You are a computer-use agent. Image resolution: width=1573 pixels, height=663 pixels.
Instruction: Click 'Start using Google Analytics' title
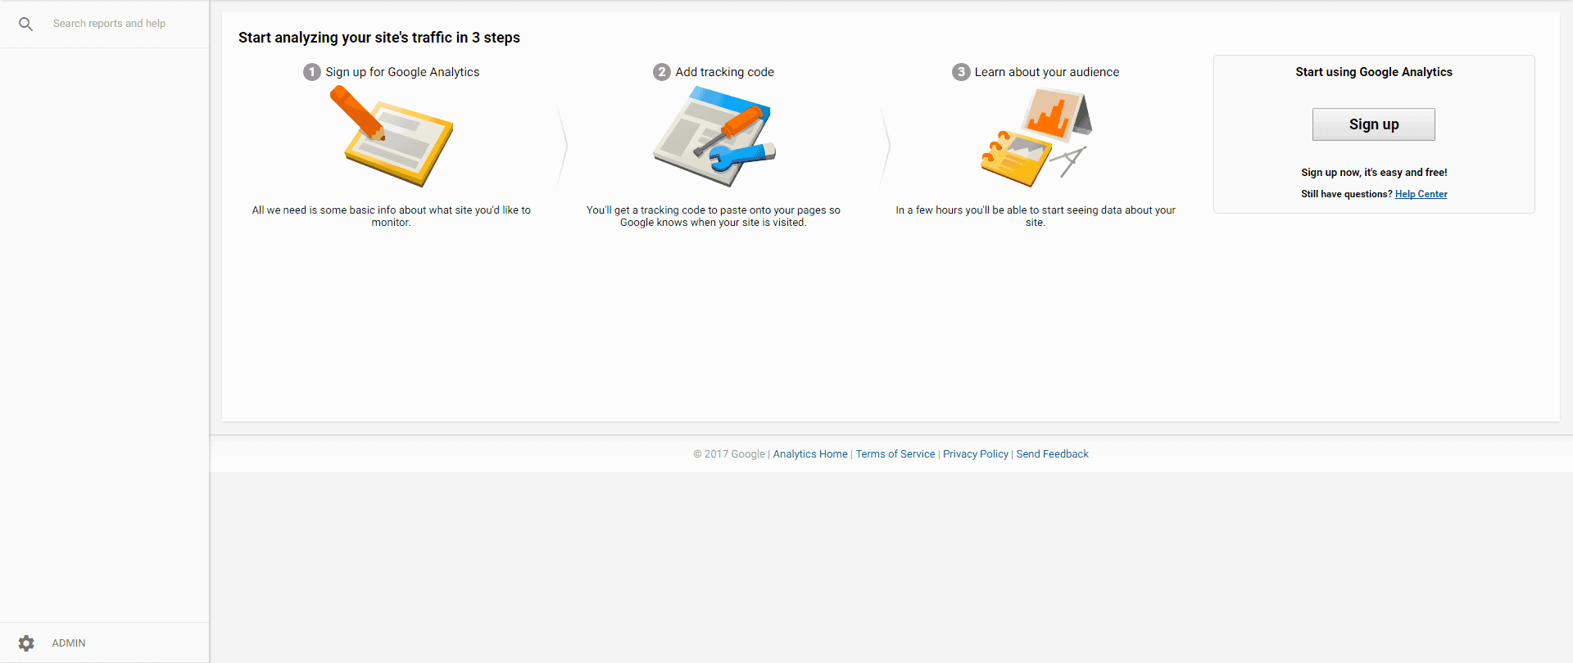coord(1374,72)
